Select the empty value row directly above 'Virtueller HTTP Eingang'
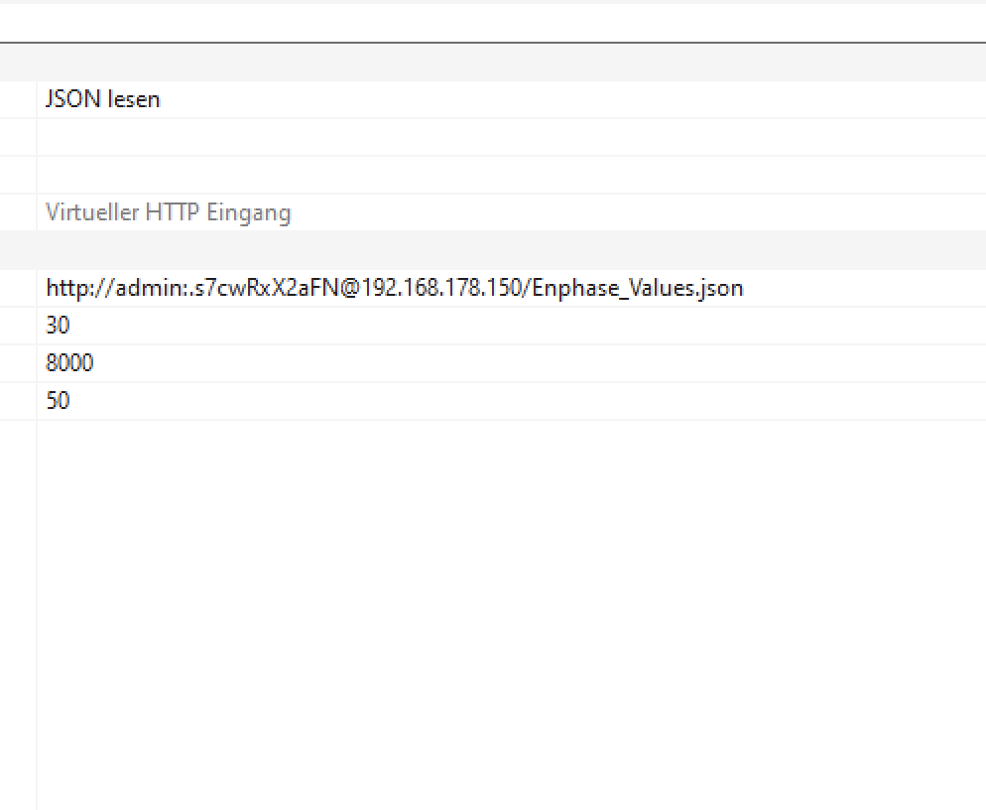The width and height of the screenshot is (986, 810). pos(496,175)
